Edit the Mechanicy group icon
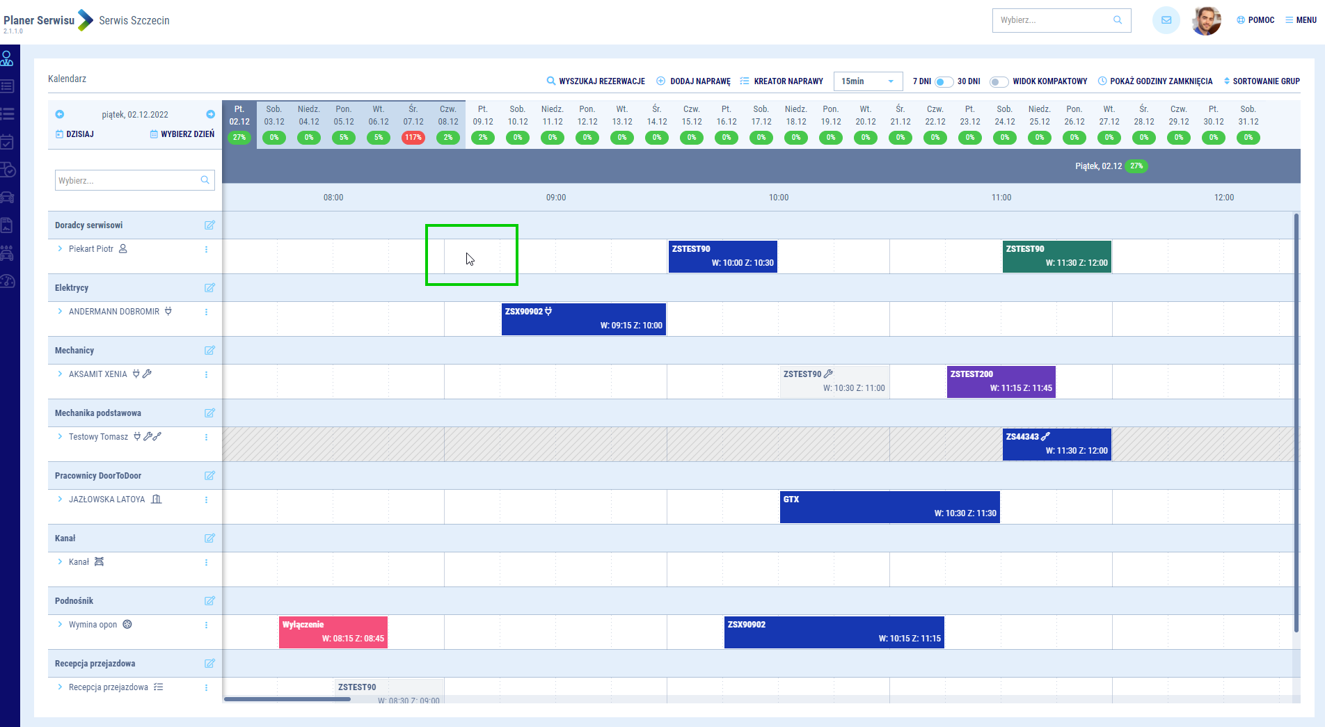The image size is (1325, 727). point(209,351)
